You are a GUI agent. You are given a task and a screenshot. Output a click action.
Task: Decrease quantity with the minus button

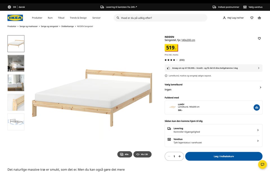point(169,156)
